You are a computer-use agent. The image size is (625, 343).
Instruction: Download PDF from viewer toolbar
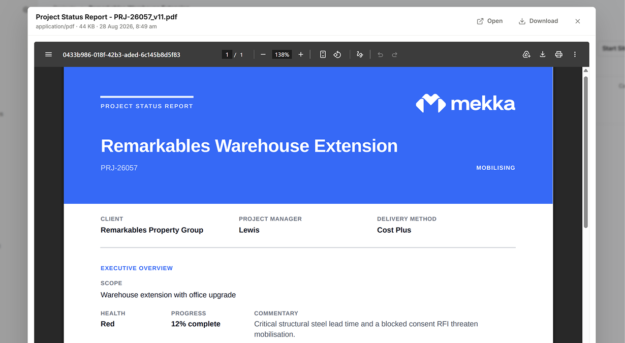(543, 54)
